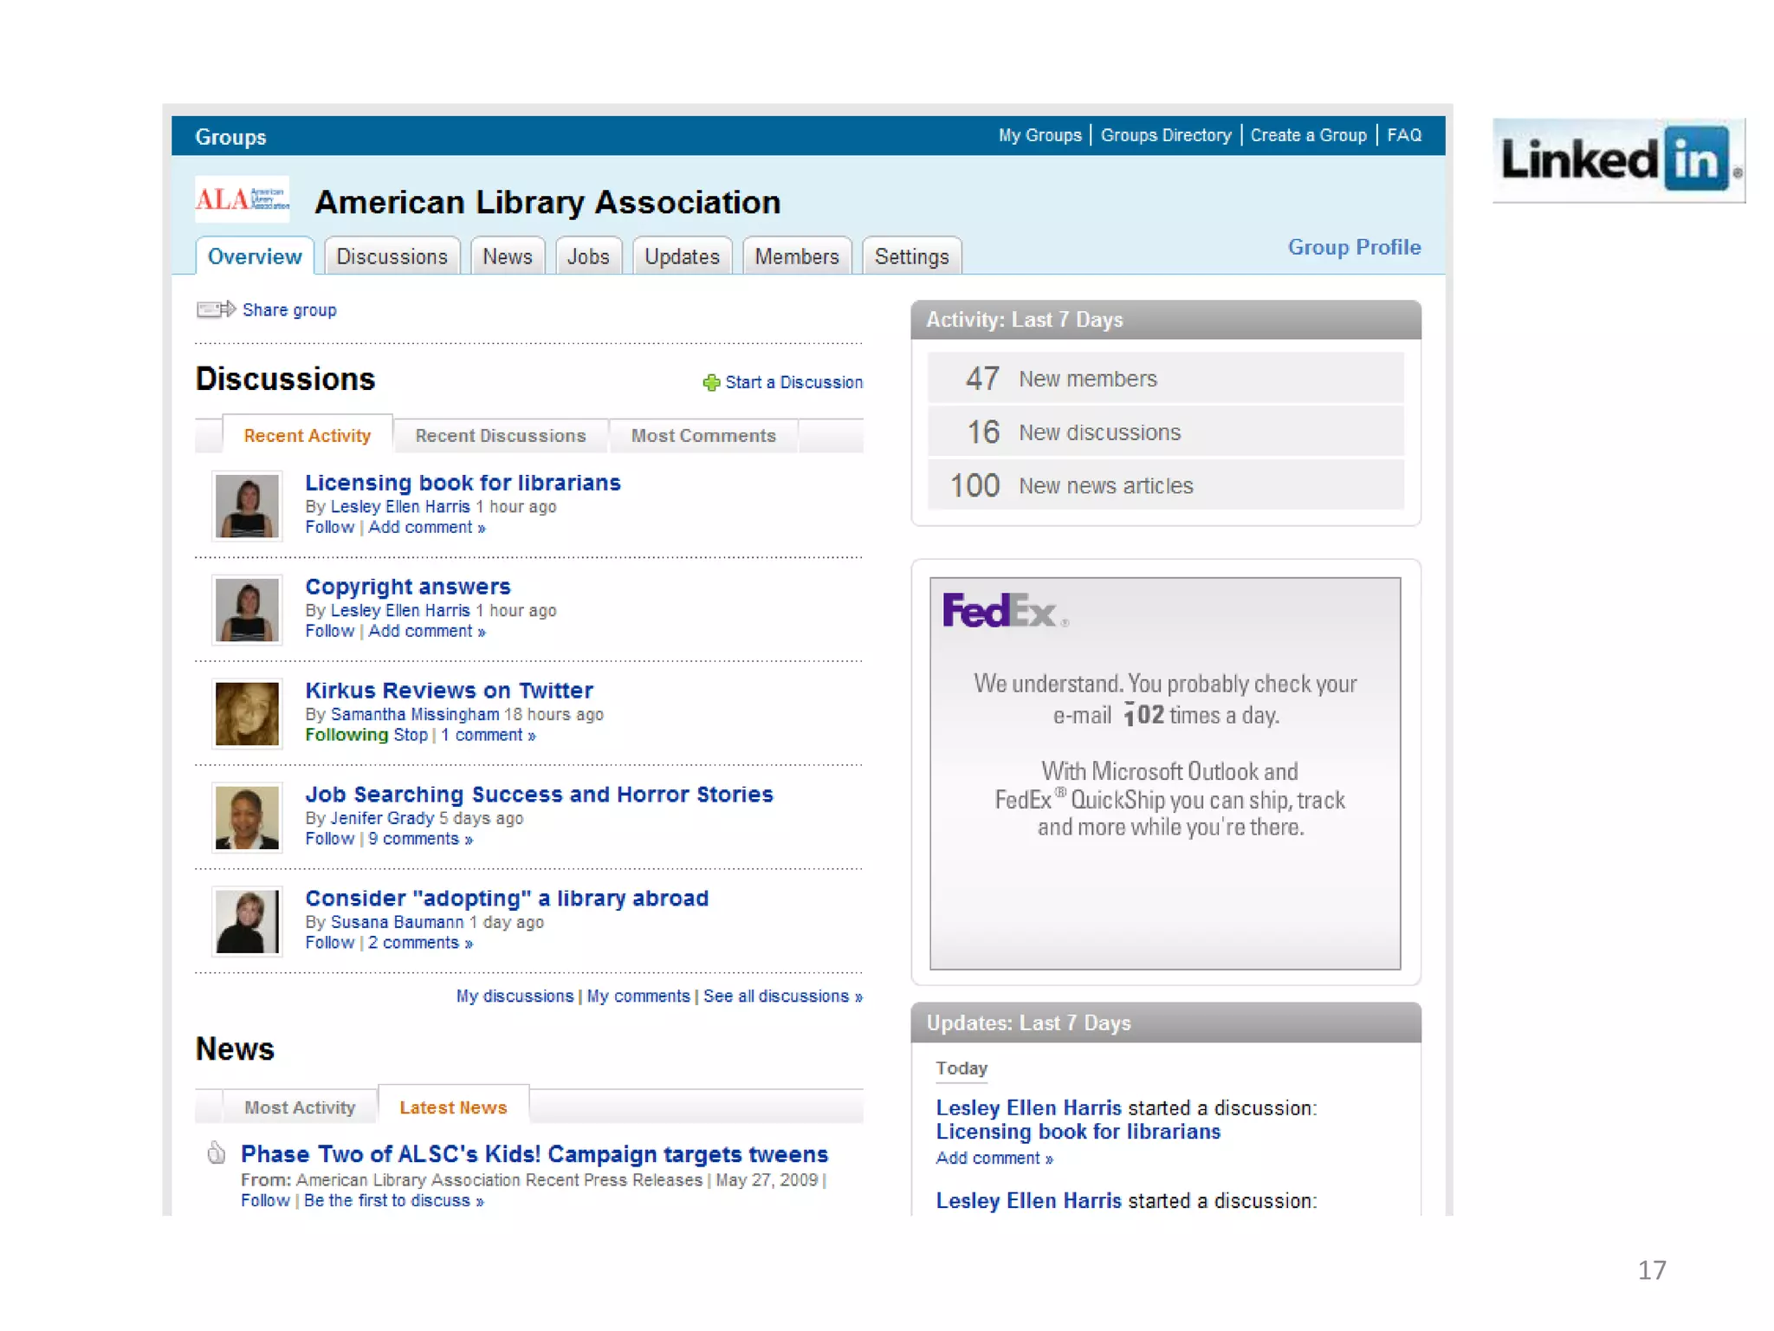The height and width of the screenshot is (1331, 1774).
Task: Open the Groups Directory link
Action: point(1166,135)
